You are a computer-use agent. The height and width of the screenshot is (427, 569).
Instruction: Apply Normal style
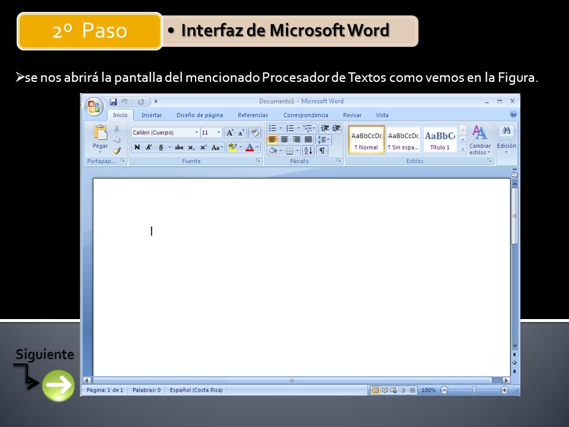(366, 140)
